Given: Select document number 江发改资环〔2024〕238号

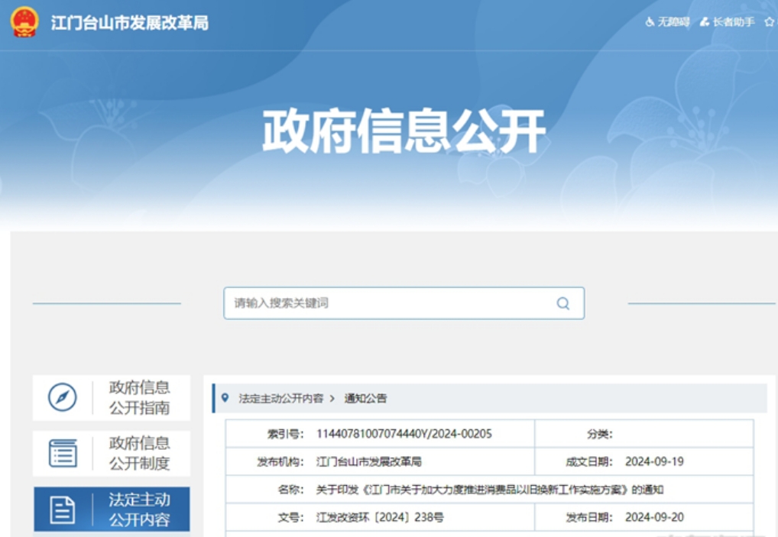Looking at the screenshot, I should pyautogui.click(x=380, y=517).
